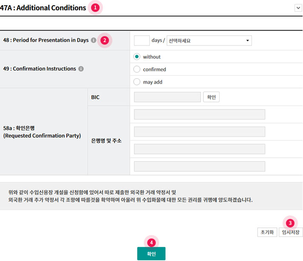This screenshot has width=303, height=261.
Task: Click first bank name and address field
Action: click(199, 114)
